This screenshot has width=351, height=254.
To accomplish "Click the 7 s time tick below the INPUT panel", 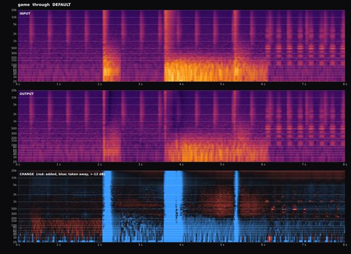I will click(304, 84).
